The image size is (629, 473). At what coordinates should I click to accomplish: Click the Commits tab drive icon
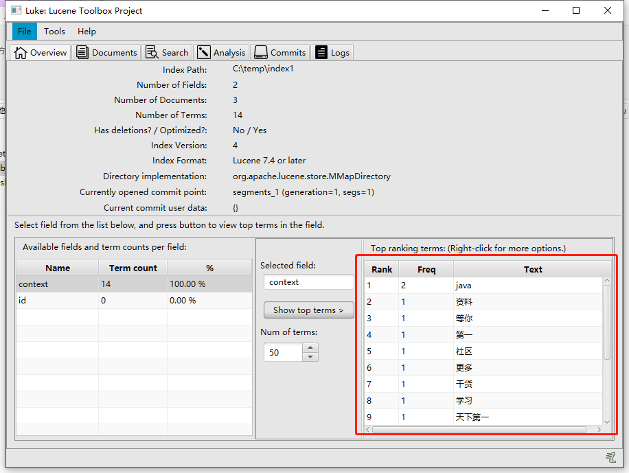261,52
